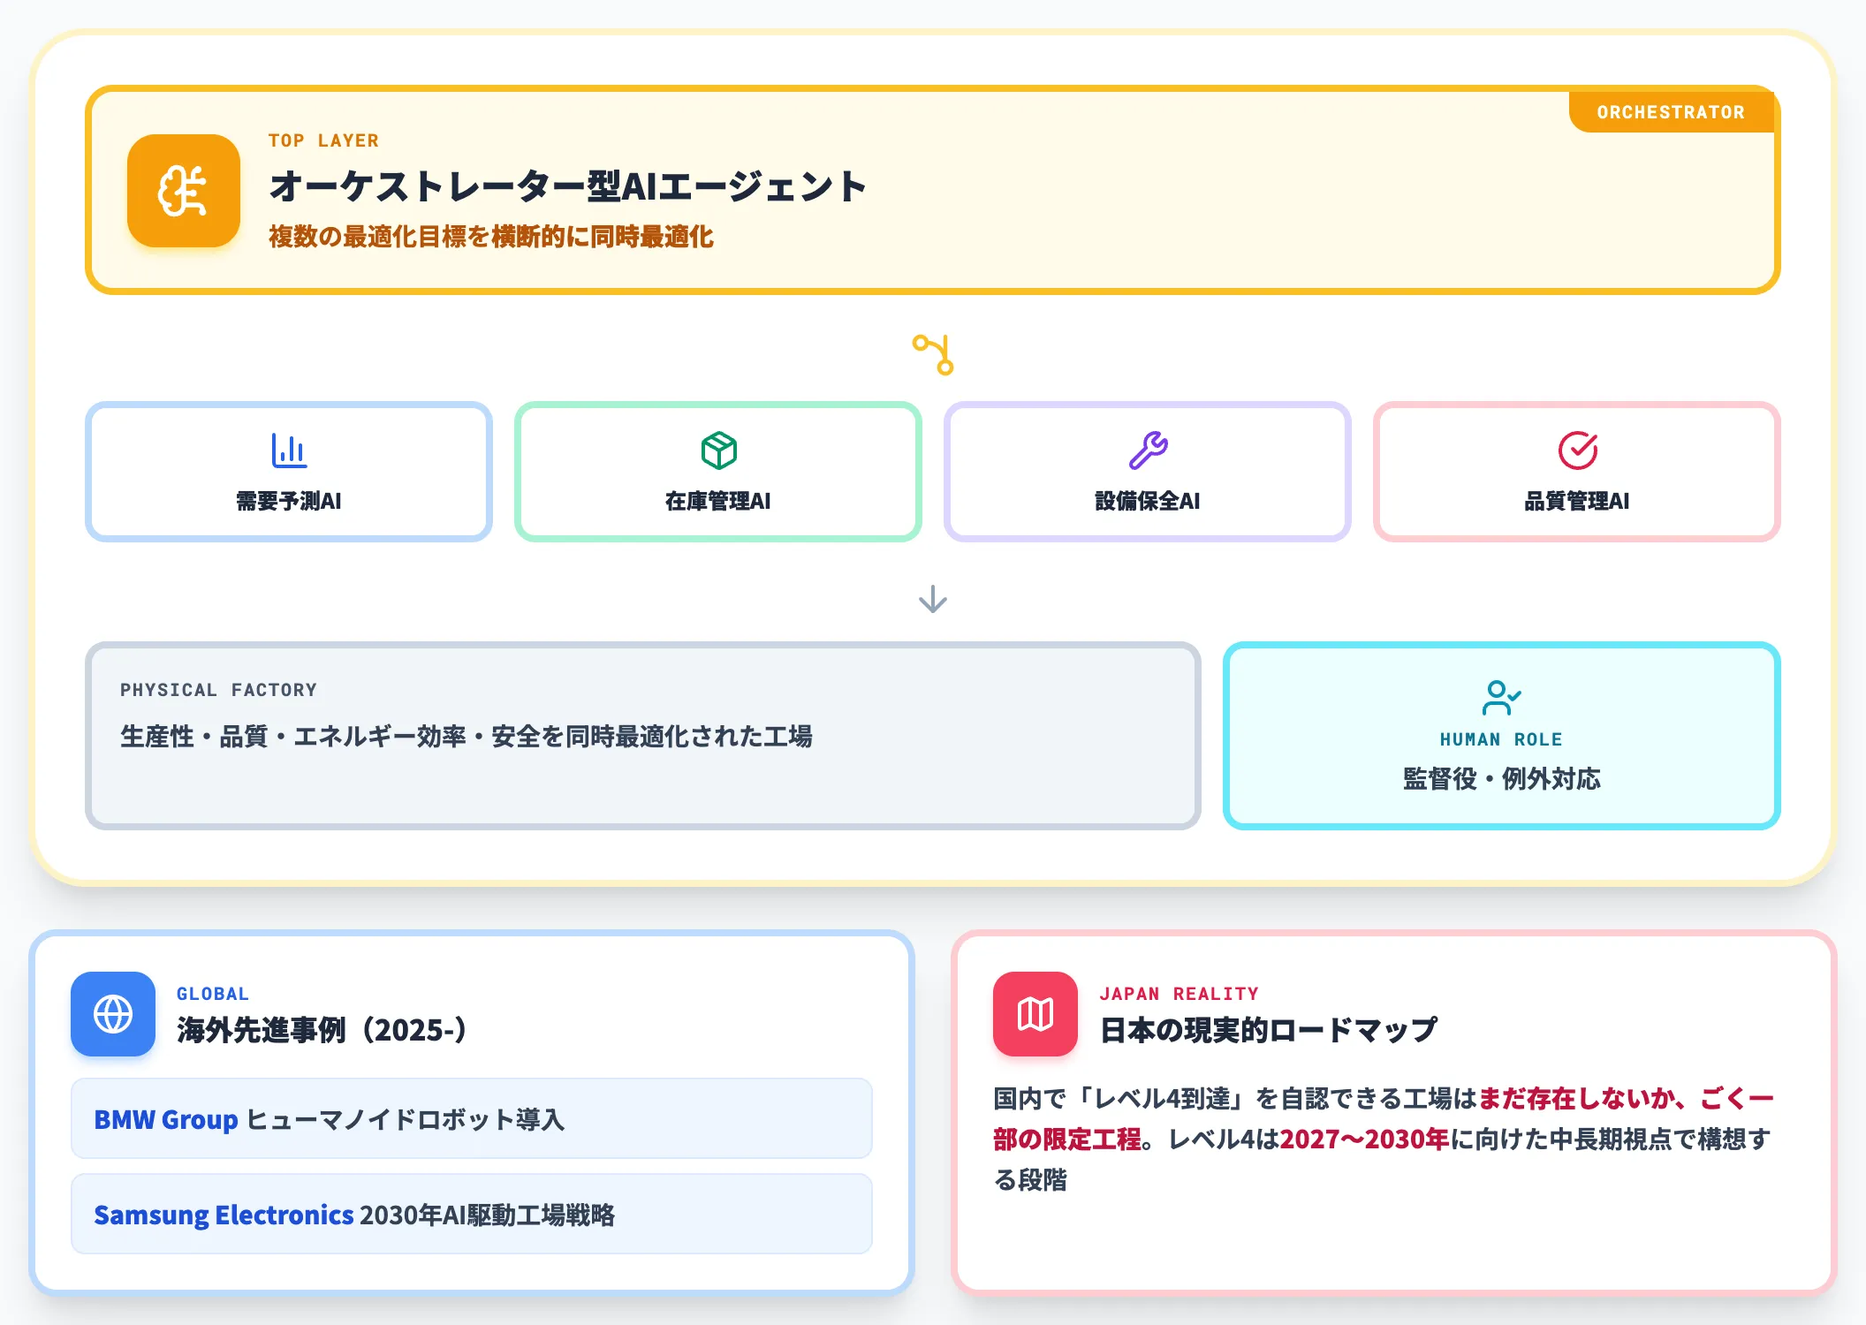This screenshot has width=1866, height=1325.
Task: Click the red check-circle icon
Action: pos(1577,450)
